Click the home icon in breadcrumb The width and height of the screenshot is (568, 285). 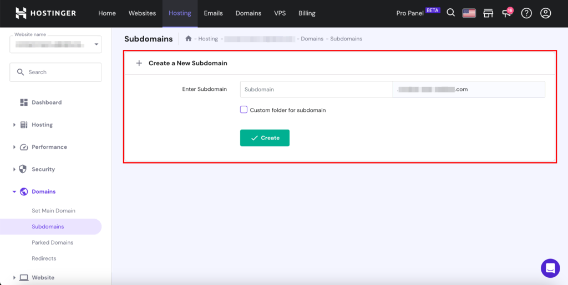(189, 38)
